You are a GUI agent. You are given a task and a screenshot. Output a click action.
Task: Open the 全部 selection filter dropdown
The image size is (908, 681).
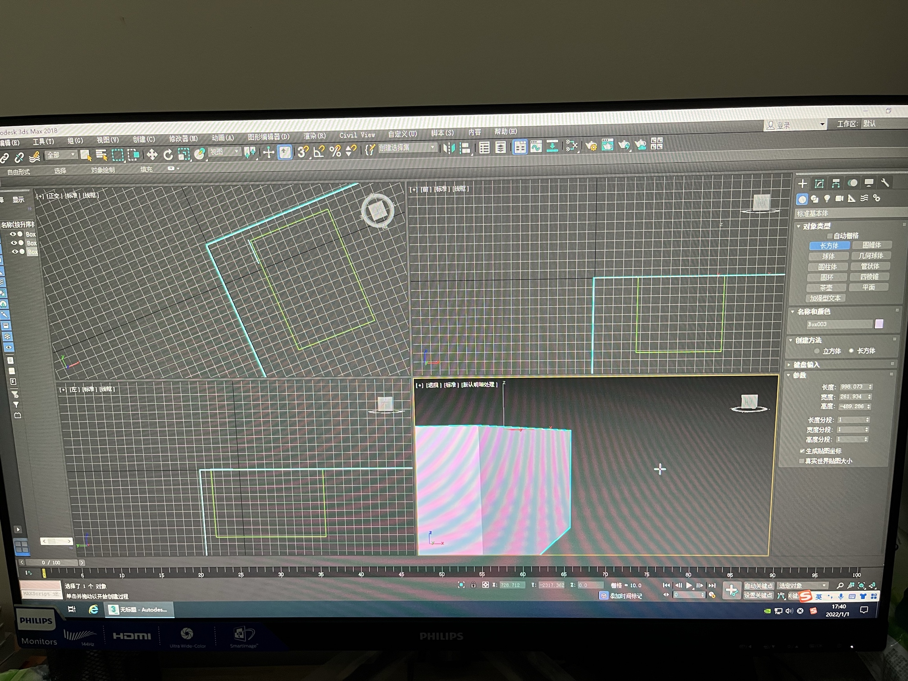tap(61, 155)
